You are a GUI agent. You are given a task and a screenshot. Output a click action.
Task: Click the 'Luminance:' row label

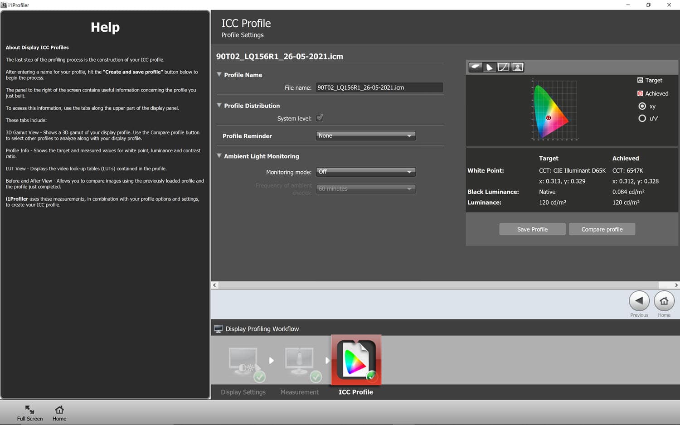click(x=485, y=202)
